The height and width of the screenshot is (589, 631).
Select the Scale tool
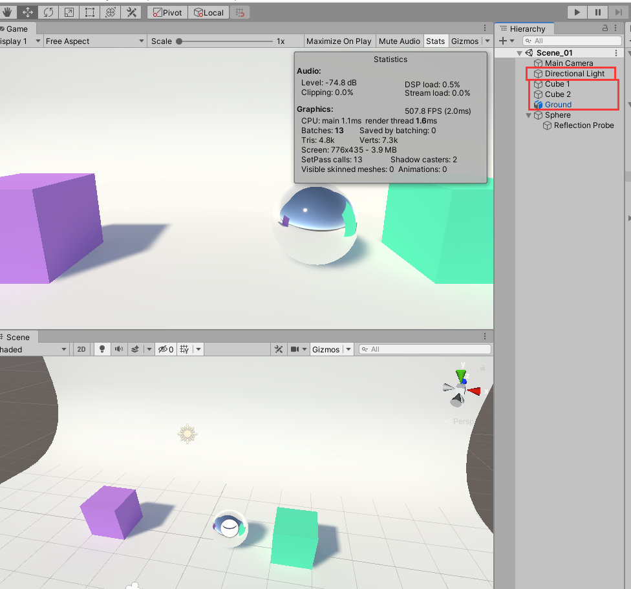click(x=69, y=12)
